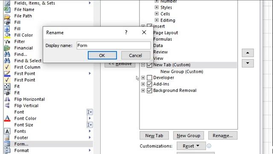Select the Flip Horizontal command text
This screenshot has height=154, width=273.
[x=29, y=99]
